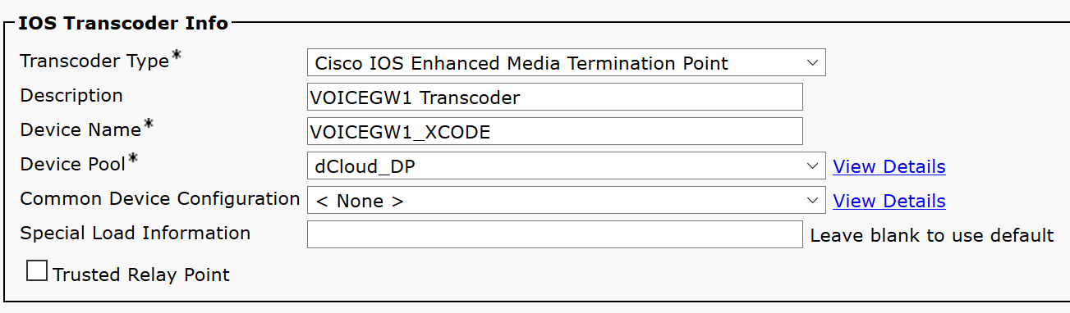The height and width of the screenshot is (313, 1070).
Task: Click the Trusted Relay Point label text
Action: (x=141, y=274)
